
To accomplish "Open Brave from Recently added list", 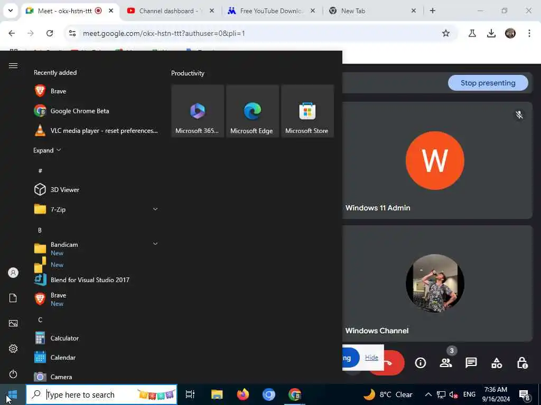I will [96, 91].
